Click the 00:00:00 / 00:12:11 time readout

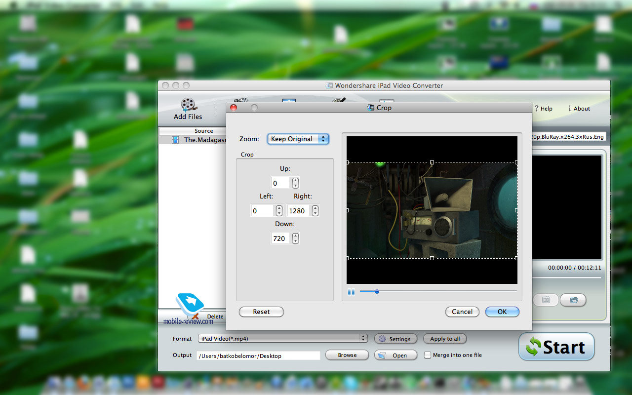[574, 268]
